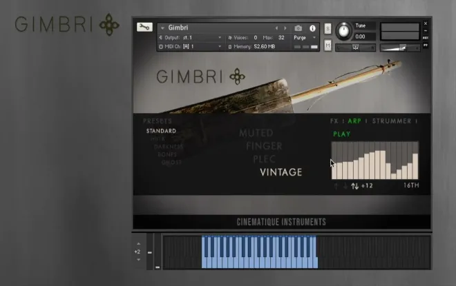
Task: Shift keyboard octave down with the arrow
Action: click(138, 260)
